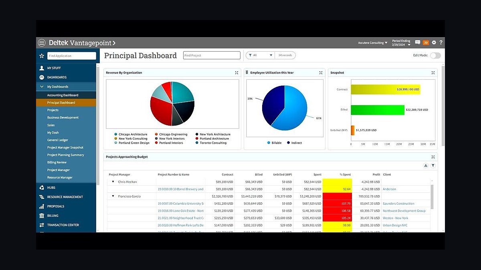The height and width of the screenshot is (270, 481).
Task: Open MY STUFF person icon
Action: click(x=42, y=68)
